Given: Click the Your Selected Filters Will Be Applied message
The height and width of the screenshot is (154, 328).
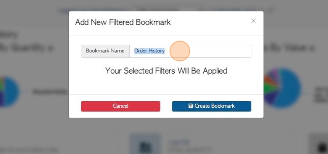Looking at the screenshot, I should tap(166, 71).
